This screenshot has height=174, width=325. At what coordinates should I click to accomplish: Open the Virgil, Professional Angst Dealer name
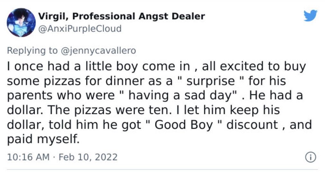[x=121, y=16]
